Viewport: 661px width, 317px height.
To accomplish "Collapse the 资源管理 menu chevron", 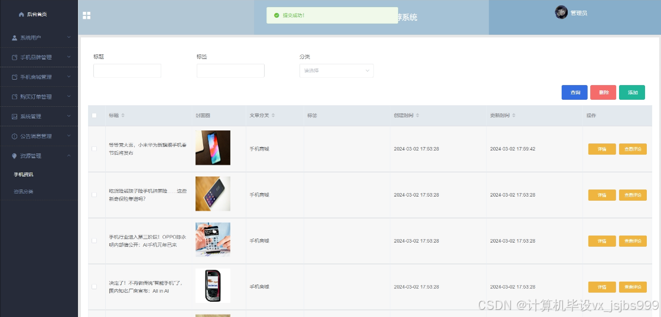I will tap(69, 156).
